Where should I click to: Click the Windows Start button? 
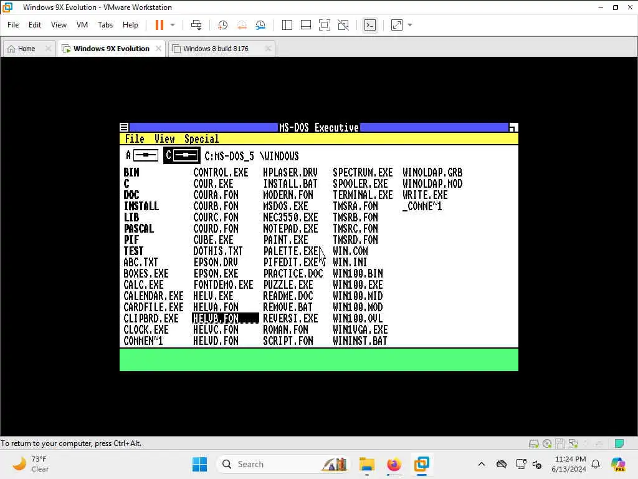199,464
